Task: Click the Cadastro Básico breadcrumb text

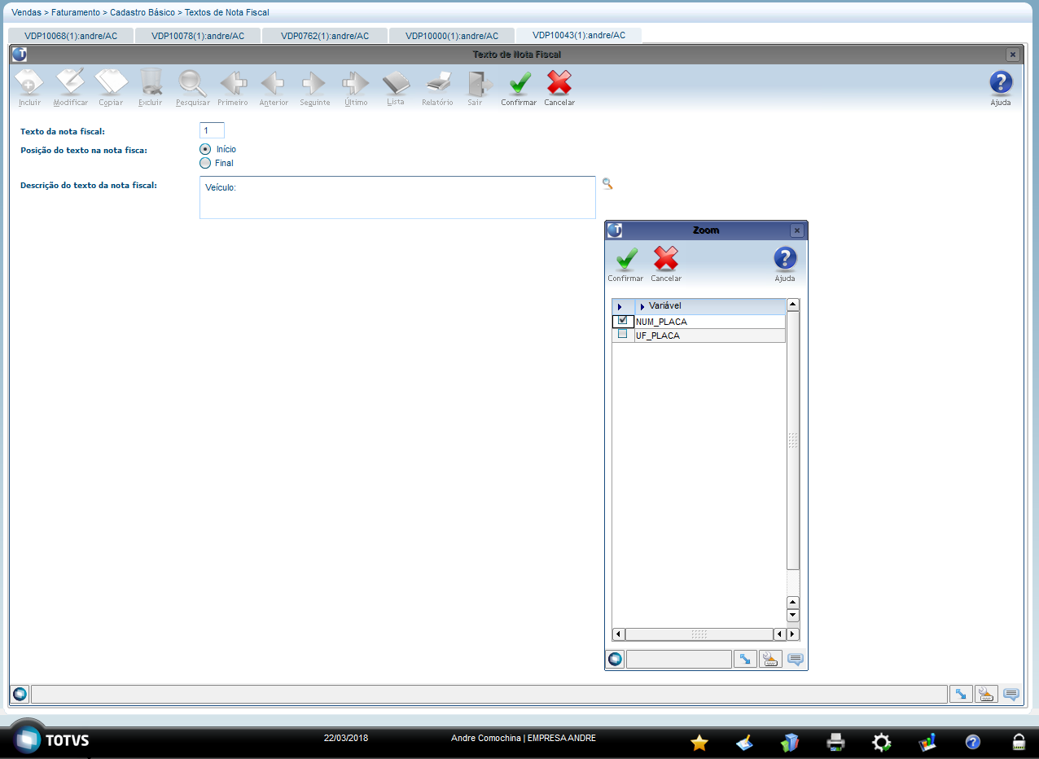Action: [142, 12]
